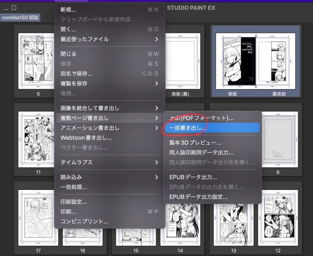Select page 5 thumbnail
This screenshot has height=256, width=313.
(36, 61)
